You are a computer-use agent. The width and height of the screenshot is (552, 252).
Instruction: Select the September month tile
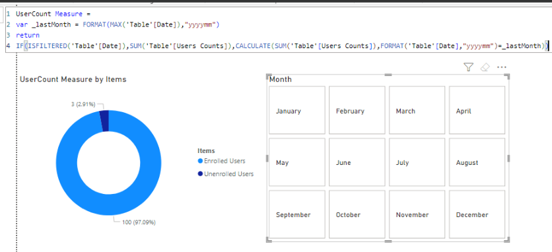(297, 214)
